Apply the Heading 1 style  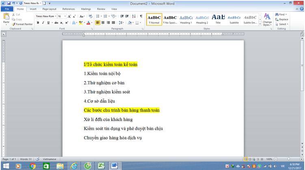(x=186, y=19)
